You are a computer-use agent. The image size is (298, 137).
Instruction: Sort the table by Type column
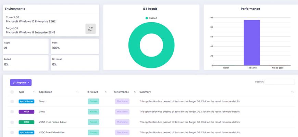click(x=34, y=92)
